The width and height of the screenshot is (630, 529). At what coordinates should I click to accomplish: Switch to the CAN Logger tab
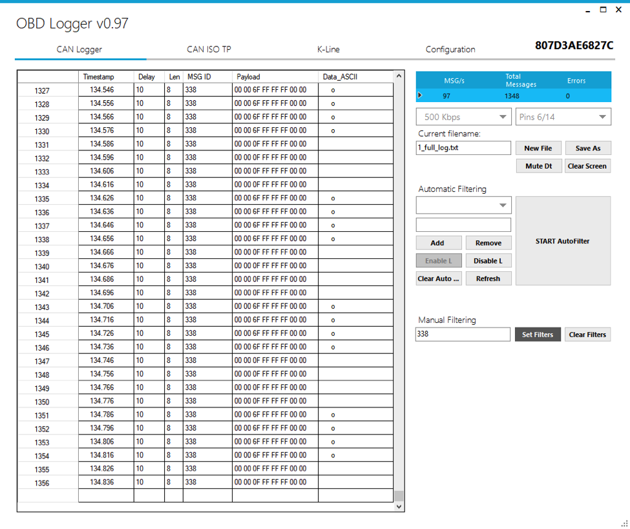(x=79, y=49)
